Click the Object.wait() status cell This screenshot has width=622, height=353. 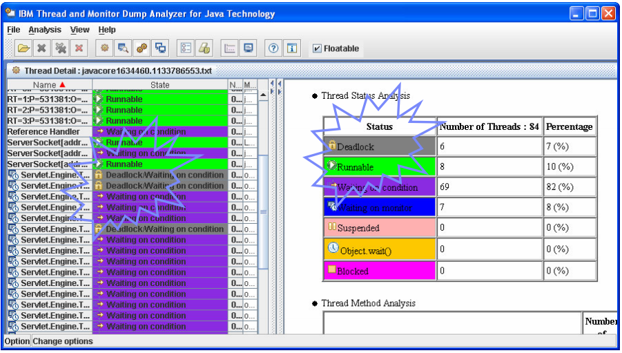(x=380, y=249)
